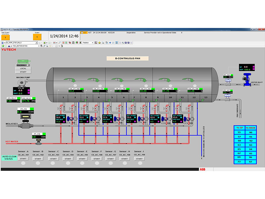Click the B-CONTINUOUS PAN title label

(128, 58)
